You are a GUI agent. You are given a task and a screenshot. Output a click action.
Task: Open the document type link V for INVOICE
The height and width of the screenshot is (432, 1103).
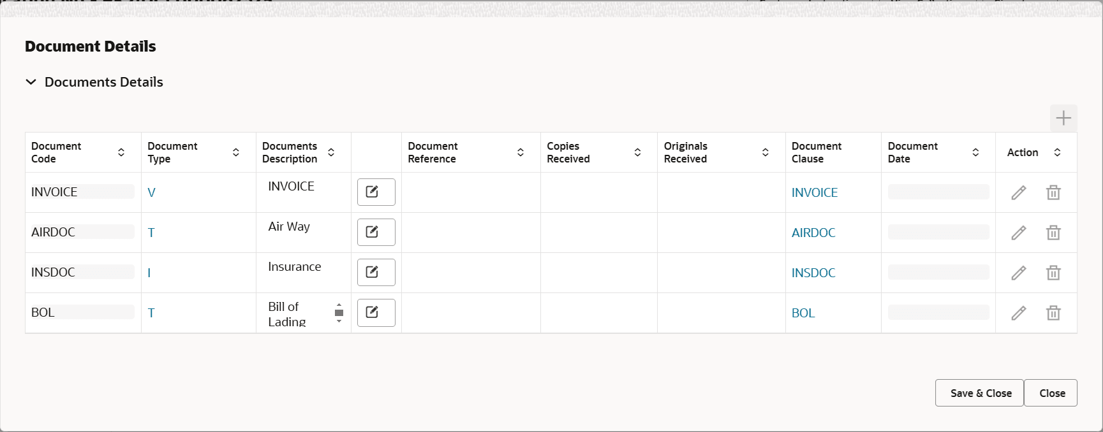(151, 192)
